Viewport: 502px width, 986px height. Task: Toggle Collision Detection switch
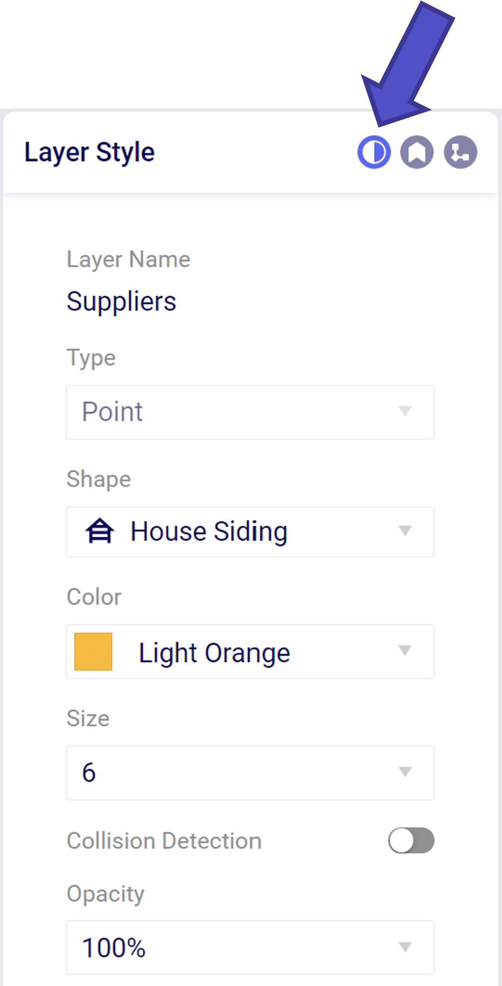click(411, 840)
